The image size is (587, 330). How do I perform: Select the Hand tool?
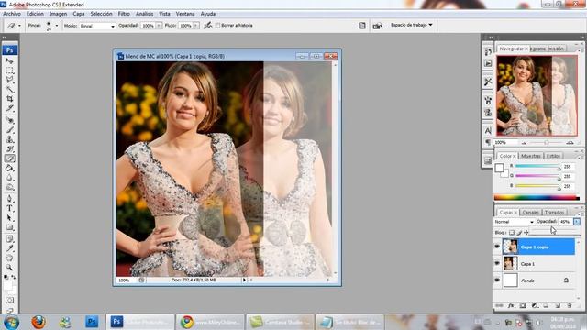pyautogui.click(x=10, y=258)
